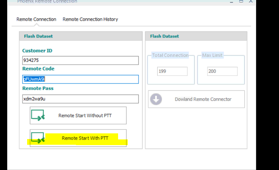Click the Remote Pass label
Viewport: 279px width, 170px height.
coord(38,88)
